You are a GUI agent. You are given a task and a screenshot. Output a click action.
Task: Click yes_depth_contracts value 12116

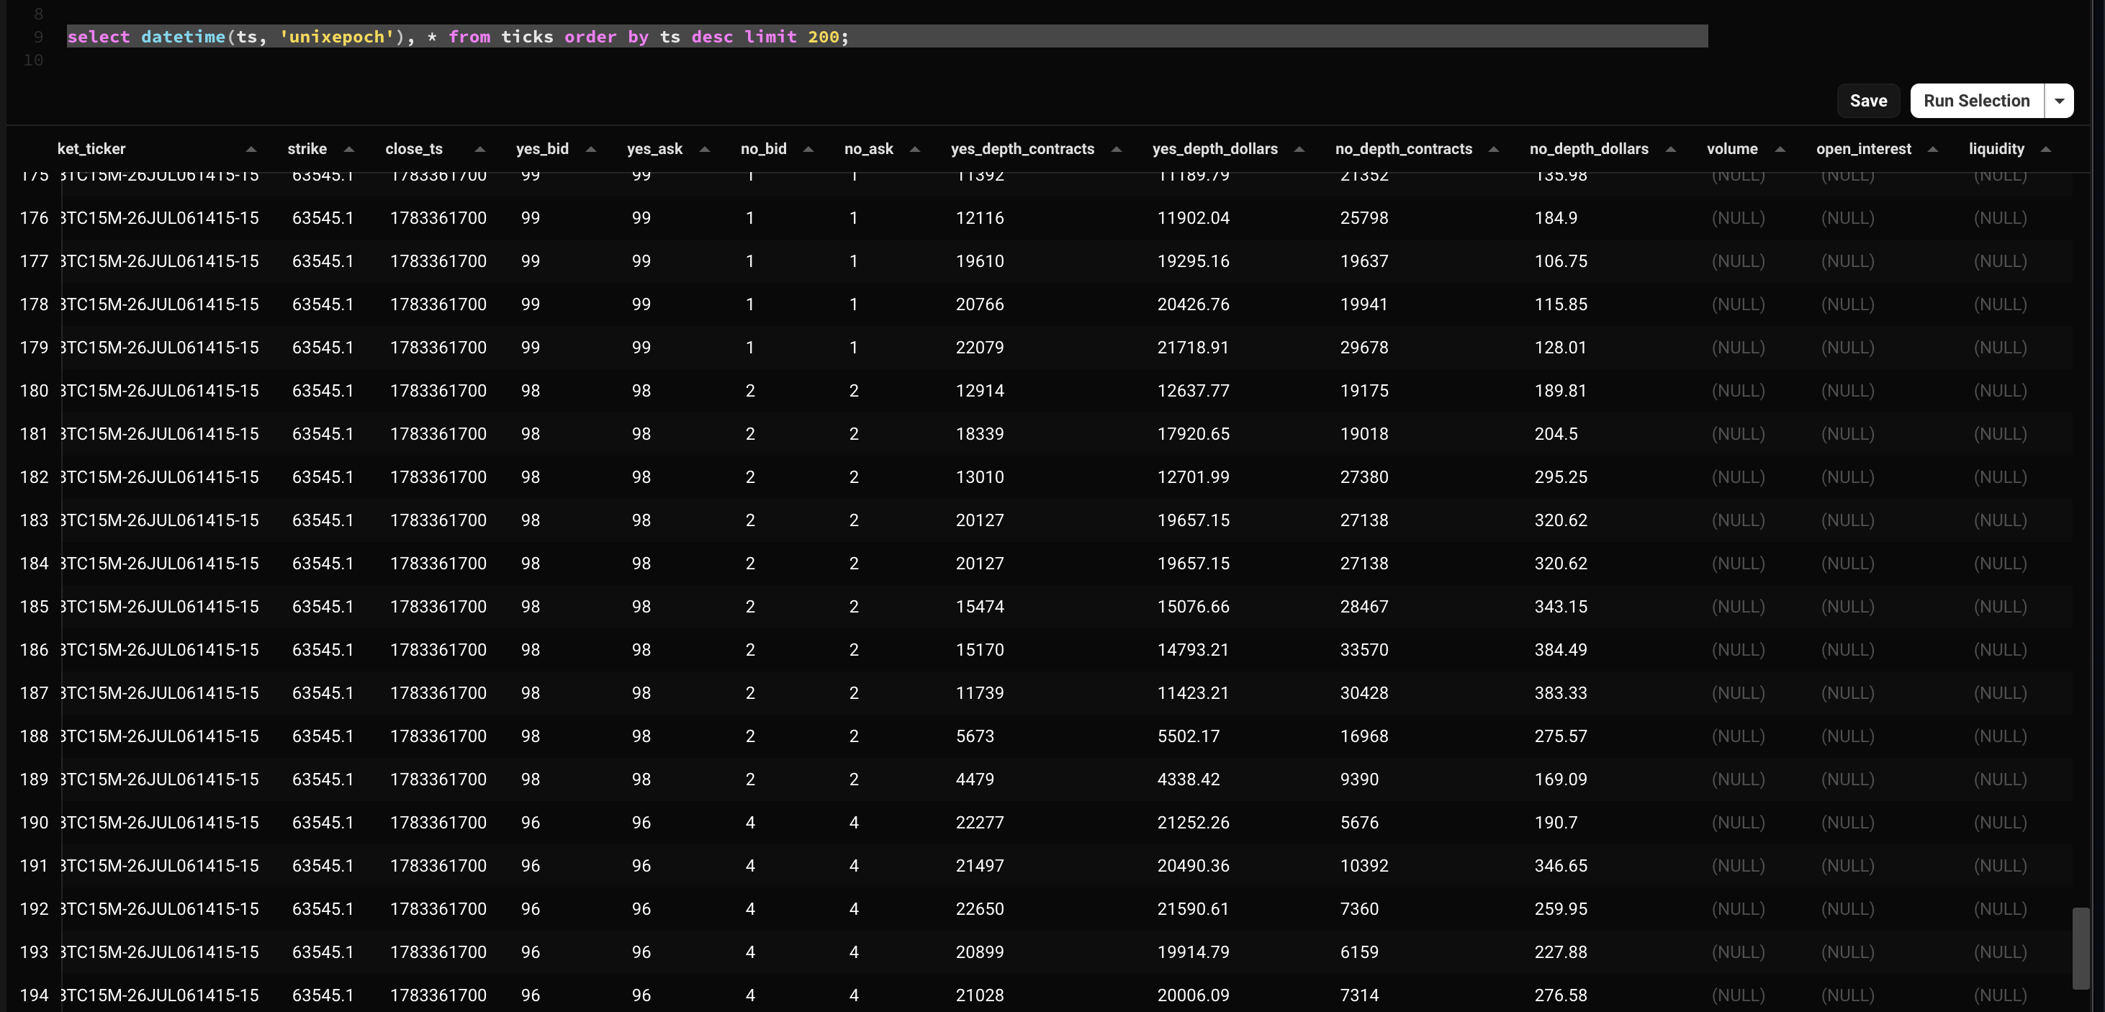pos(980,218)
